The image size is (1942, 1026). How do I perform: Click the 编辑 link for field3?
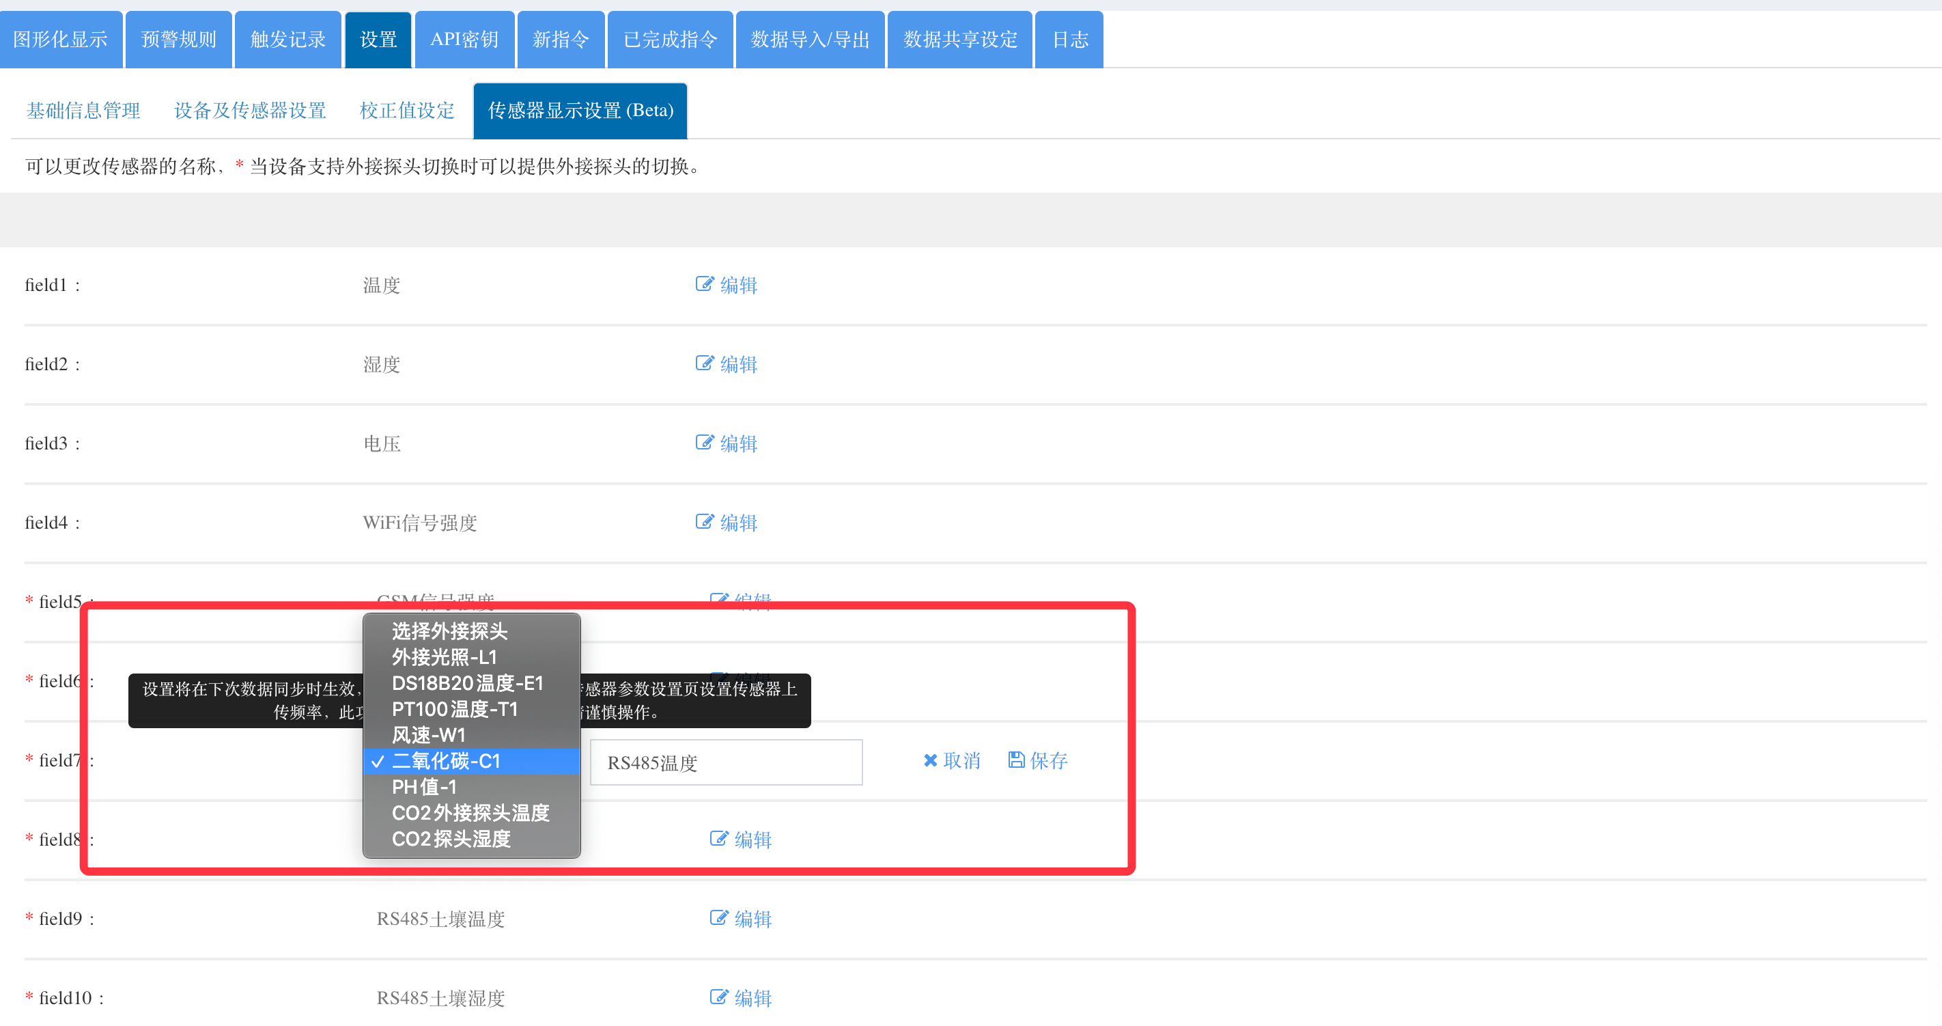tap(739, 443)
